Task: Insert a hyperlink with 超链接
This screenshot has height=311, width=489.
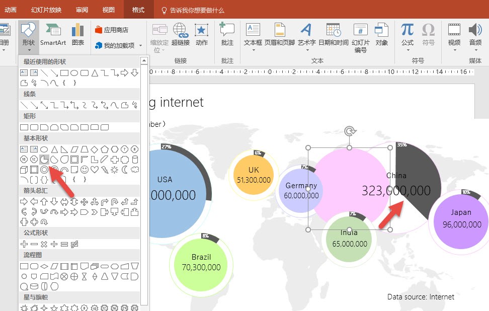Action: pyautogui.click(x=181, y=35)
